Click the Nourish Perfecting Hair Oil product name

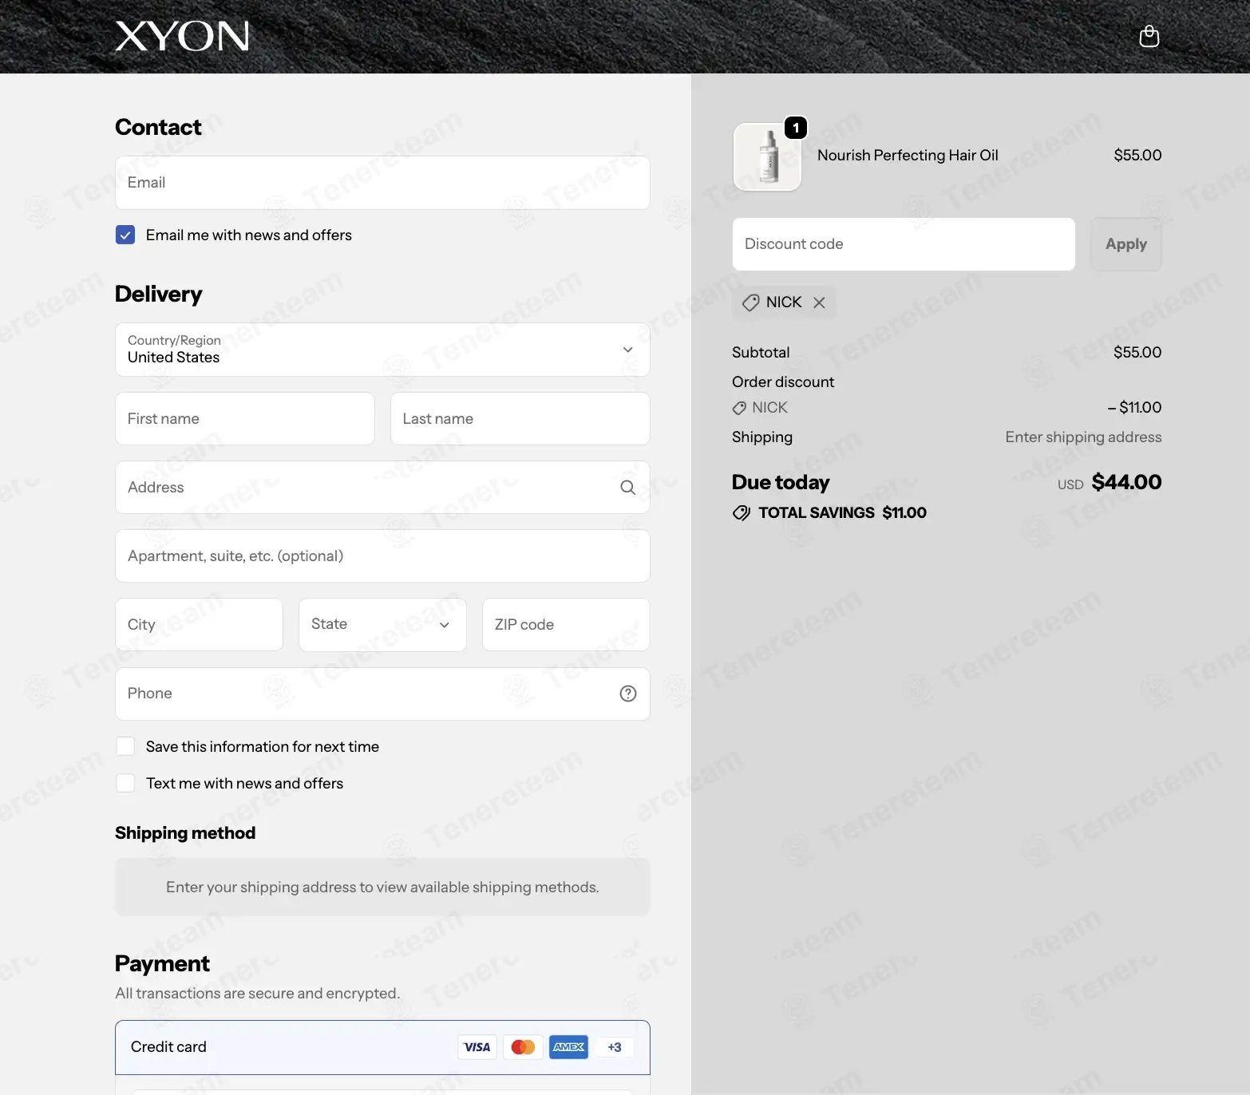(x=908, y=156)
